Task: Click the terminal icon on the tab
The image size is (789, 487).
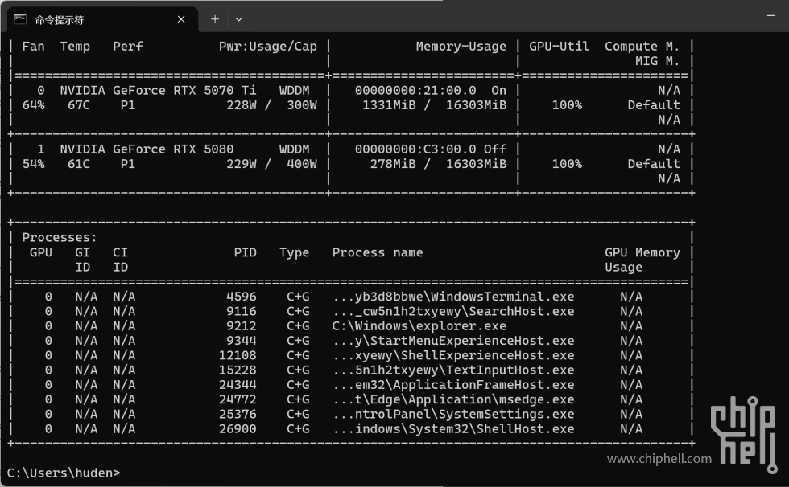Action: (20, 19)
